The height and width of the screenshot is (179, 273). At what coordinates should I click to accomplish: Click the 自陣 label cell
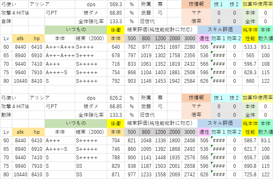click(6, 21)
